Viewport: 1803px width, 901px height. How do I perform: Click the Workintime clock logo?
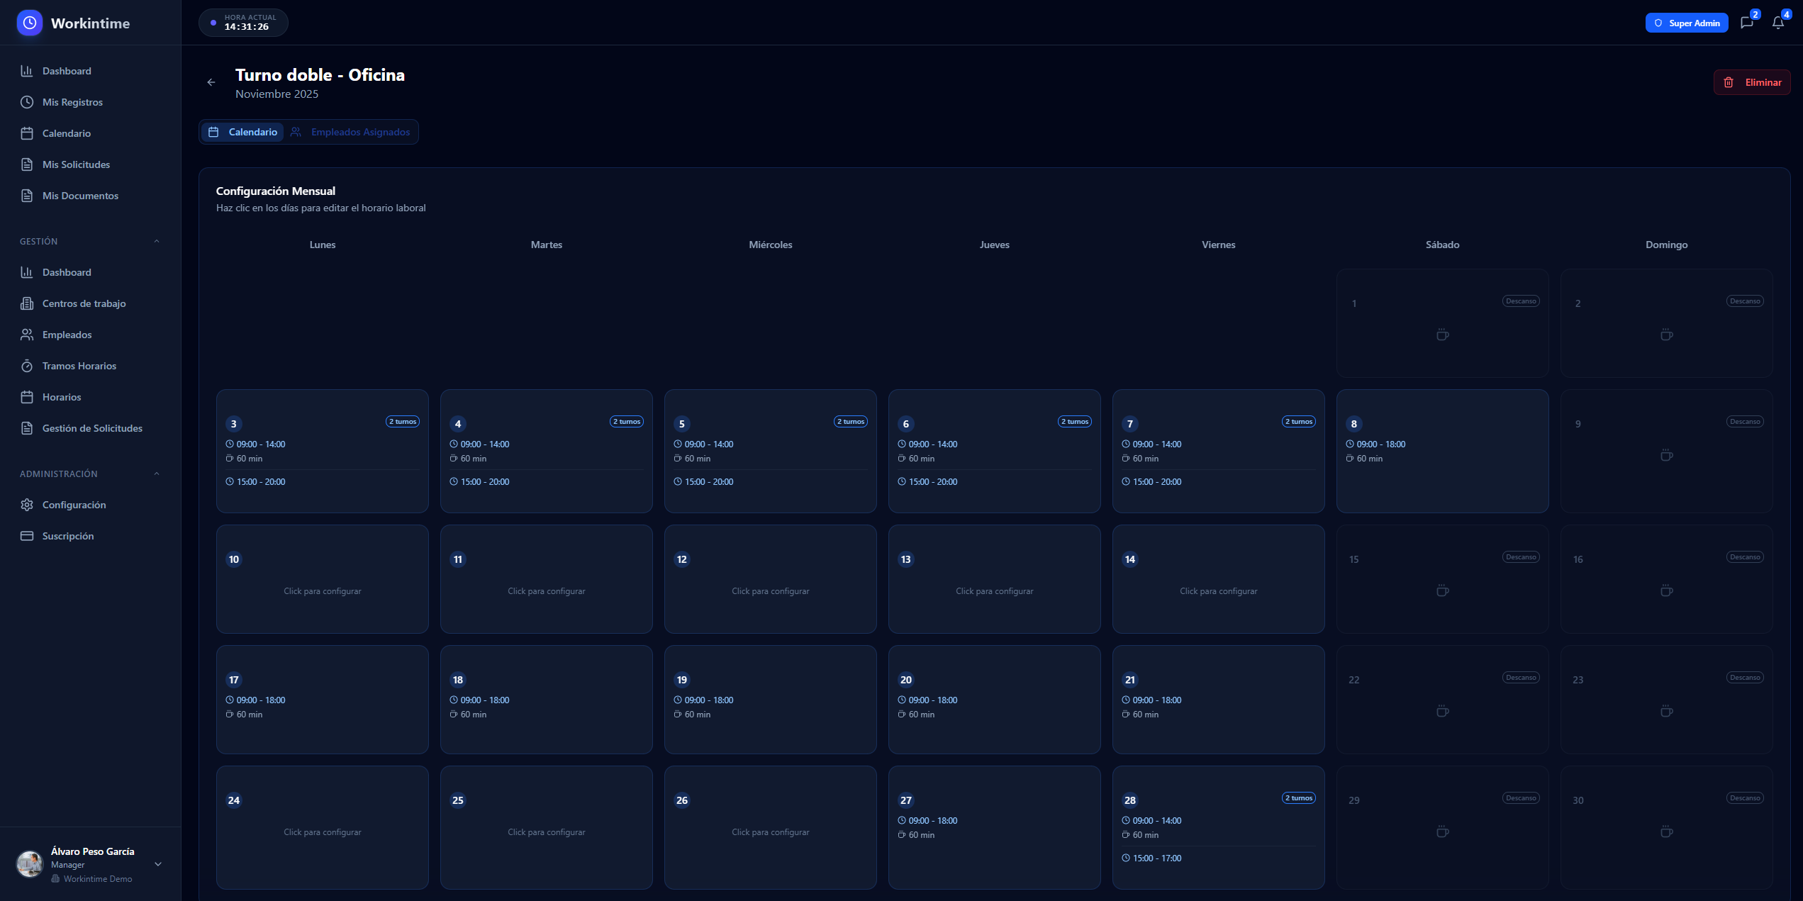(x=30, y=23)
